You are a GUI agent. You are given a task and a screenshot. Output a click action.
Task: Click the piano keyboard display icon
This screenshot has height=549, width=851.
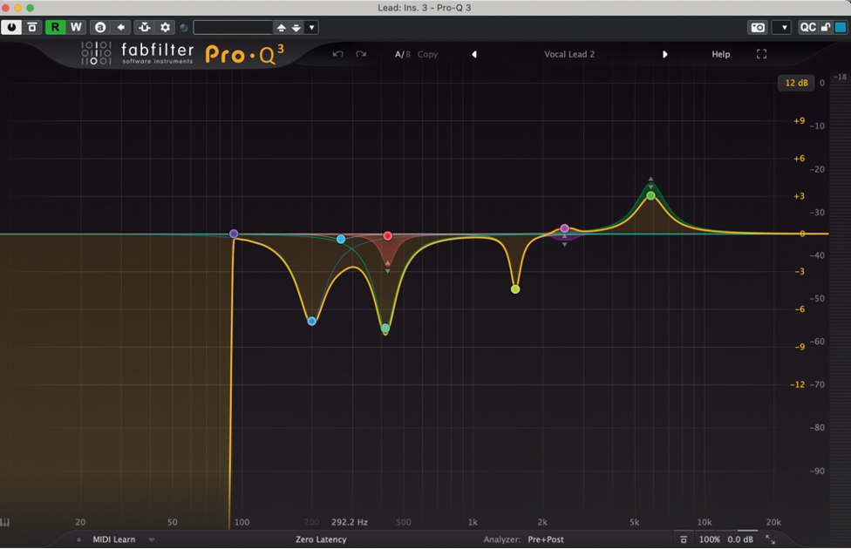pos(5,522)
